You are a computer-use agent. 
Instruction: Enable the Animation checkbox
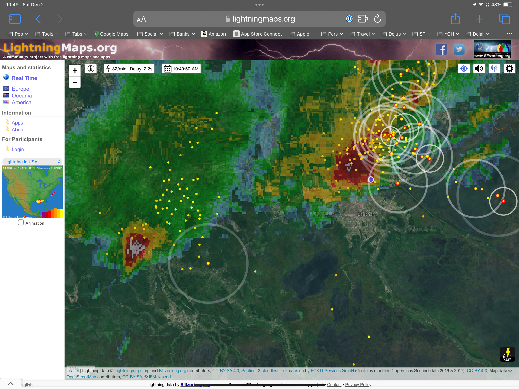click(21, 223)
